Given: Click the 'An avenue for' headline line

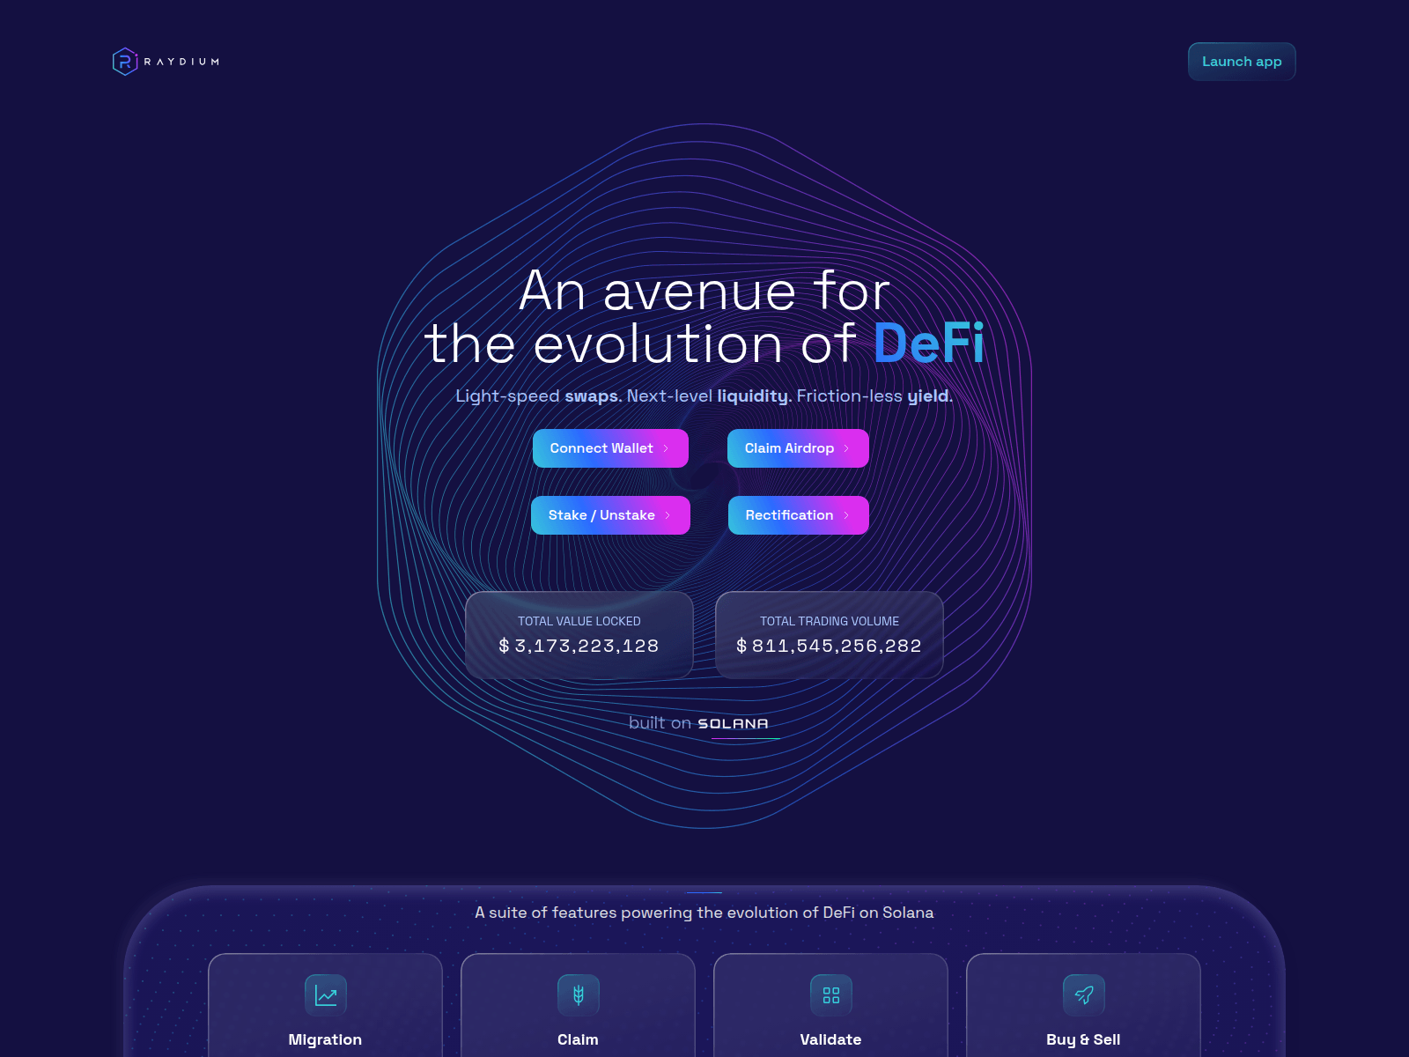Looking at the screenshot, I should coord(704,291).
